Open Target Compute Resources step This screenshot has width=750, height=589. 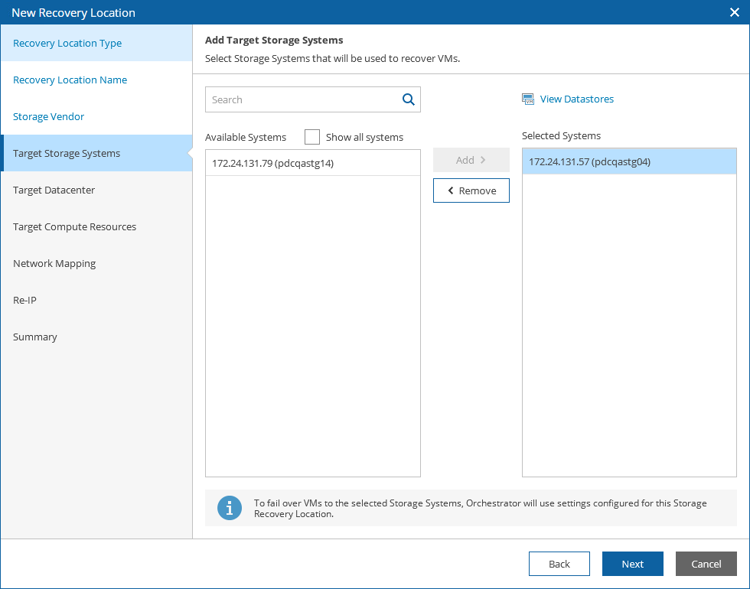75,227
